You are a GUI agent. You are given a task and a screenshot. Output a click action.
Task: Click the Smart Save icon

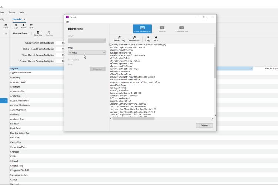(x=134, y=37)
